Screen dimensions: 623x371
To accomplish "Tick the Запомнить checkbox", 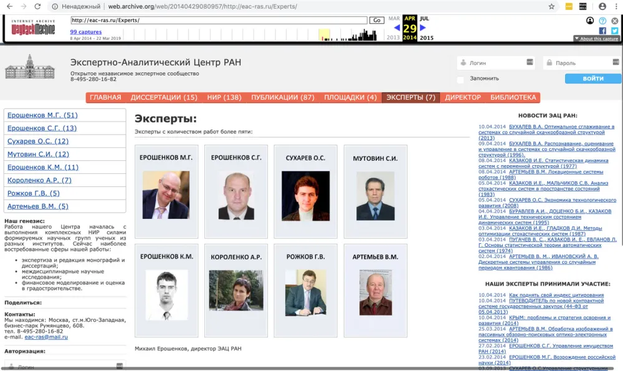I will pos(460,79).
